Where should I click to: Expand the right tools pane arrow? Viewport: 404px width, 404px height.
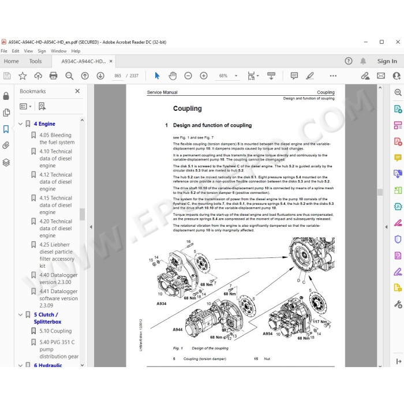386,227
